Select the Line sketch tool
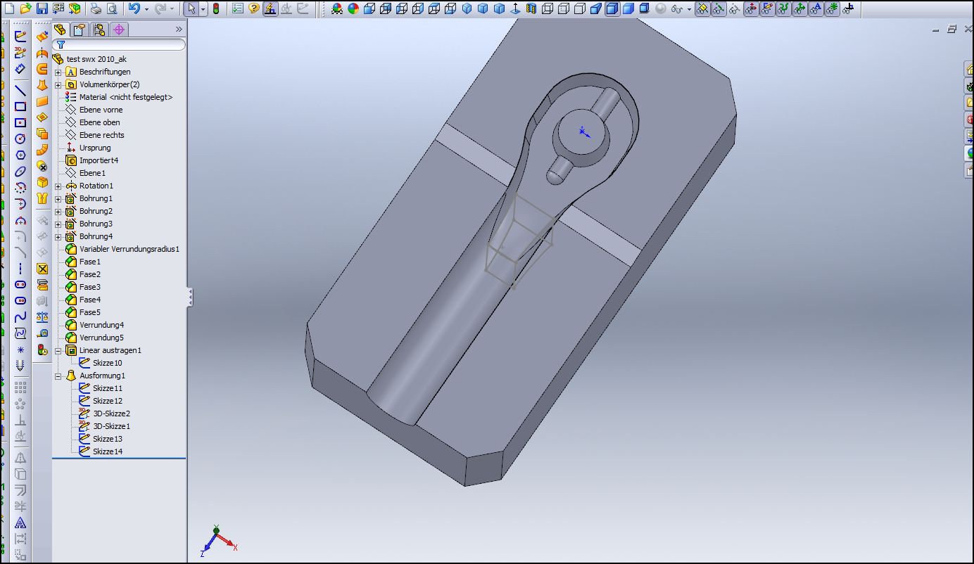974x564 pixels. (x=20, y=91)
